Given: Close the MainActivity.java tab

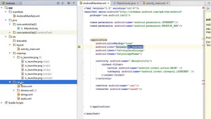Looking at the screenshot, I should [138, 3].
